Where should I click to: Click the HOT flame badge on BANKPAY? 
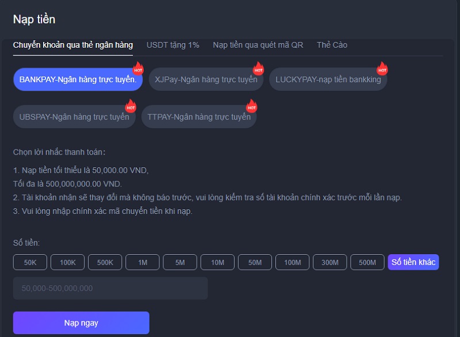138,68
